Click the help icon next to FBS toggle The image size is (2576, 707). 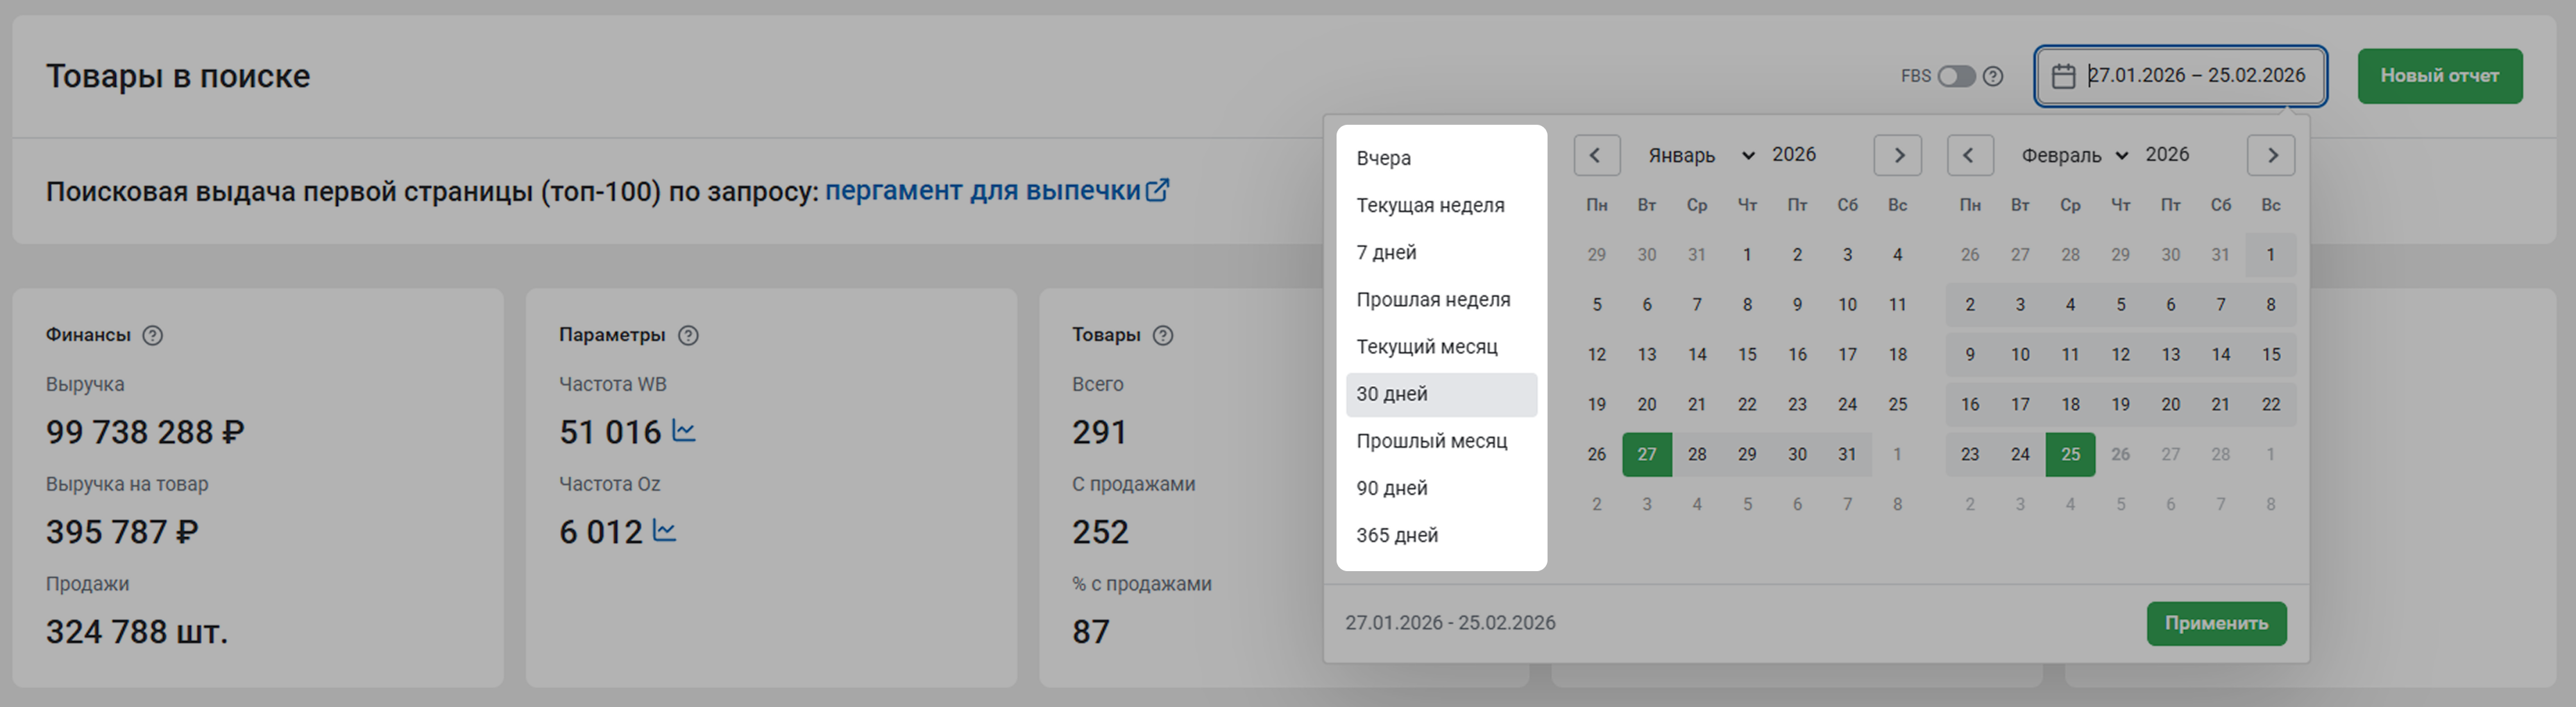pos(1993,76)
